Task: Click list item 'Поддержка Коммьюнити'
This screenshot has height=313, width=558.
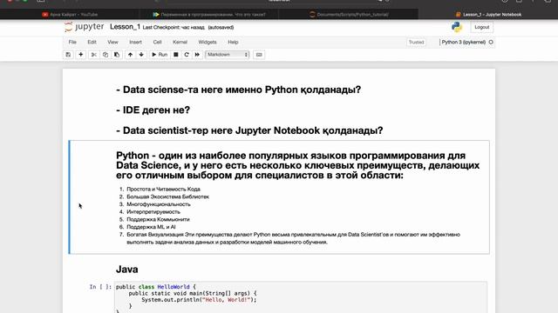Action: coord(158,219)
